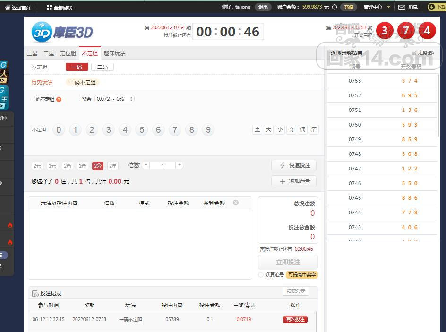Enable the 我要追号 radio option
Image resolution: width=446 pixels, height=332 pixels.
(x=261, y=275)
